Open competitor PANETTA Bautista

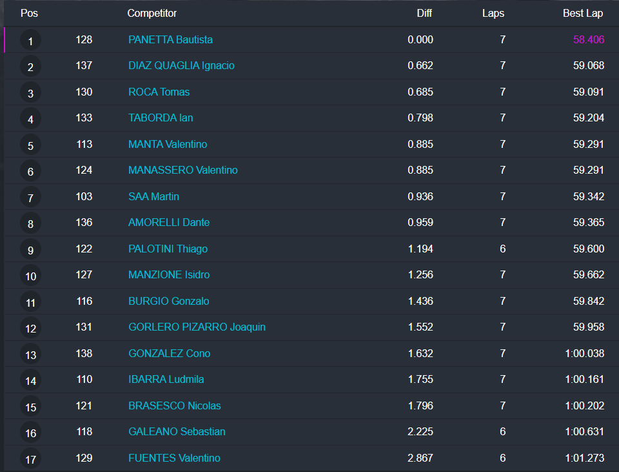[x=170, y=39]
